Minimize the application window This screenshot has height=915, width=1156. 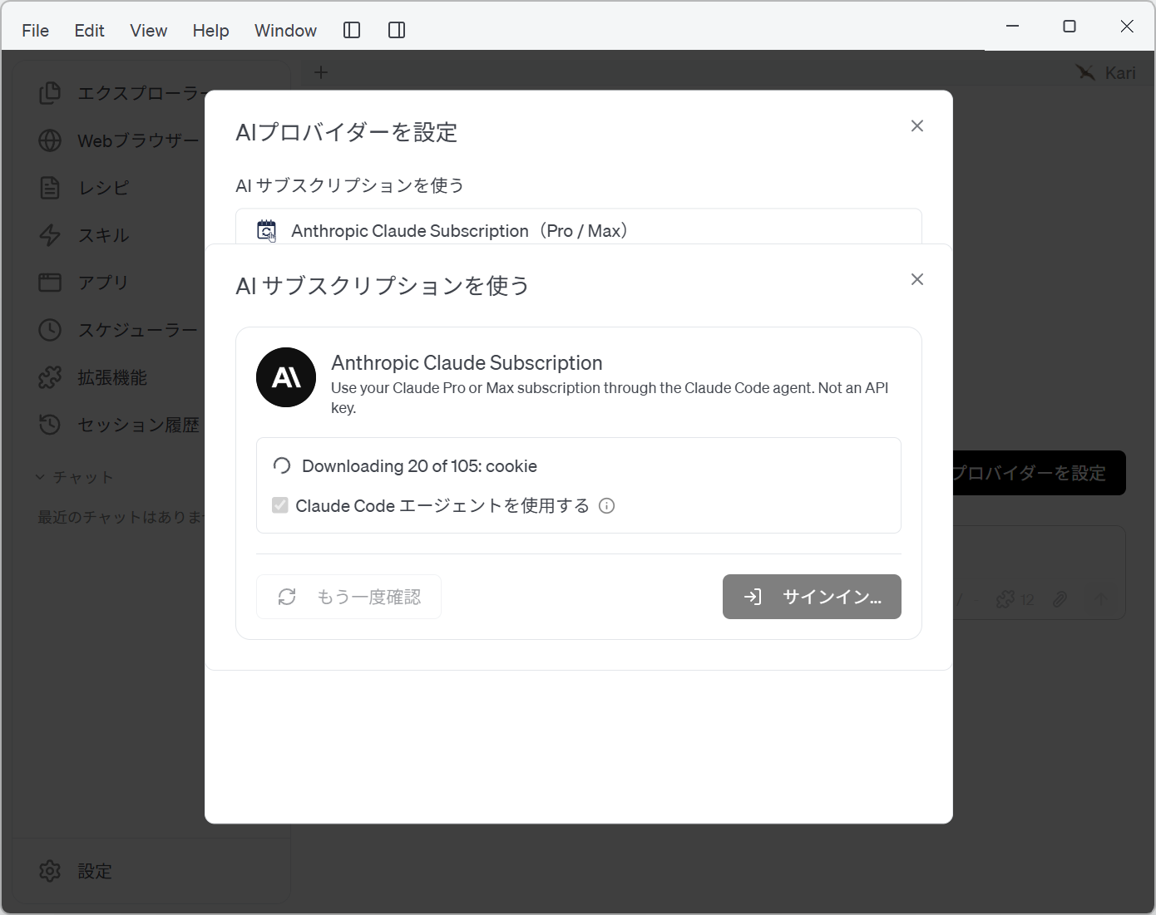click(x=1012, y=27)
